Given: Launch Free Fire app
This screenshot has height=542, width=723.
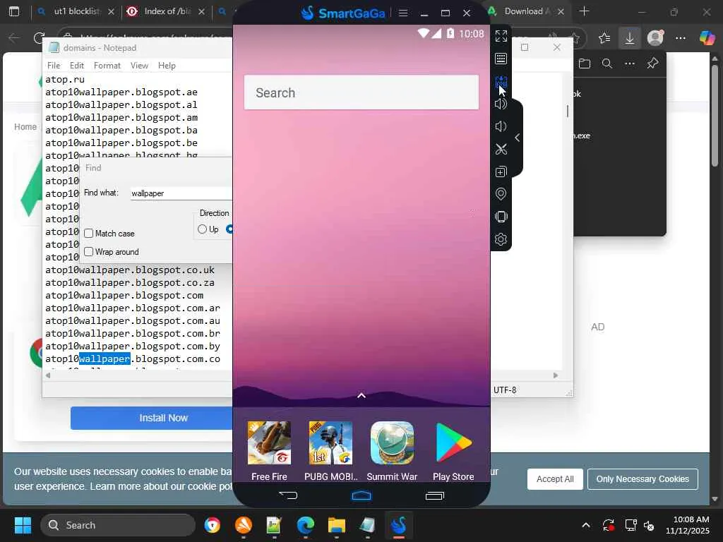Looking at the screenshot, I should pyautogui.click(x=269, y=451).
